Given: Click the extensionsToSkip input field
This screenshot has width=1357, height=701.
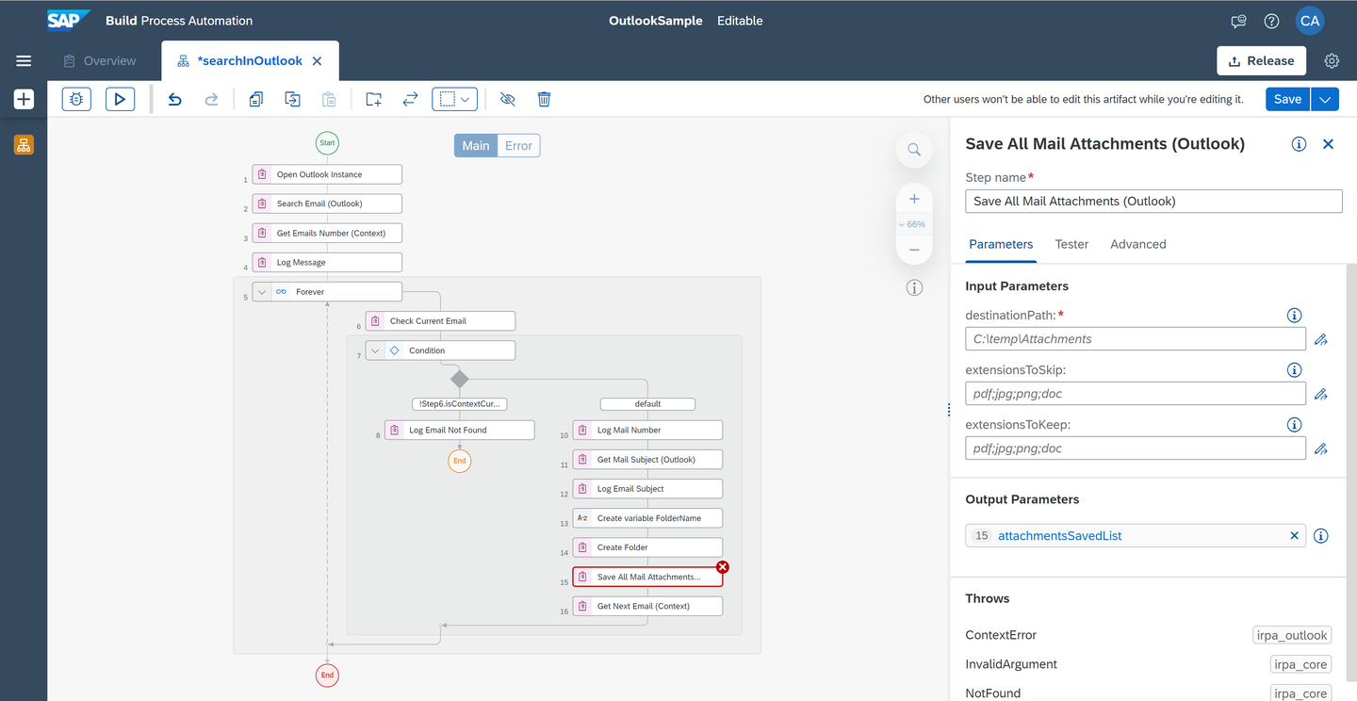Looking at the screenshot, I should (x=1136, y=394).
